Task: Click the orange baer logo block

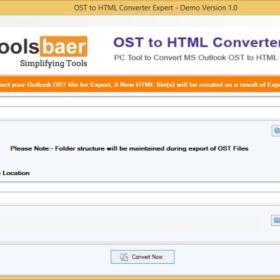Action: (64, 46)
